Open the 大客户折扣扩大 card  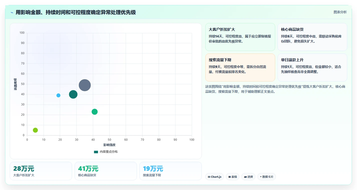pyautogui.click(x=240, y=37)
